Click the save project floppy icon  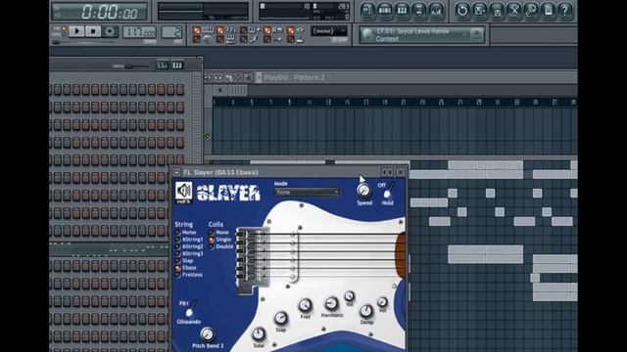[x=497, y=11]
